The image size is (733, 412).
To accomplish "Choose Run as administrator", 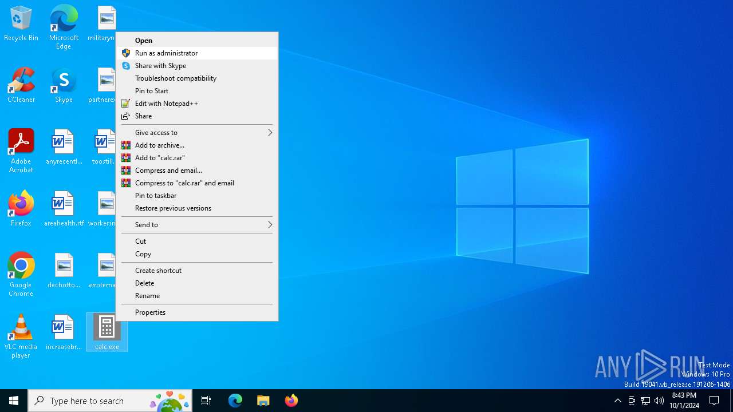I will (197, 53).
